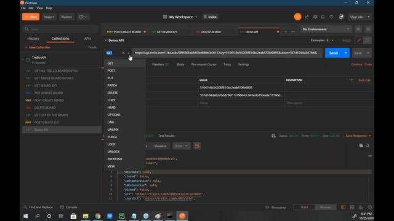Switch to the History tab
Screen dimensions: 394x221
[x=33, y=39]
